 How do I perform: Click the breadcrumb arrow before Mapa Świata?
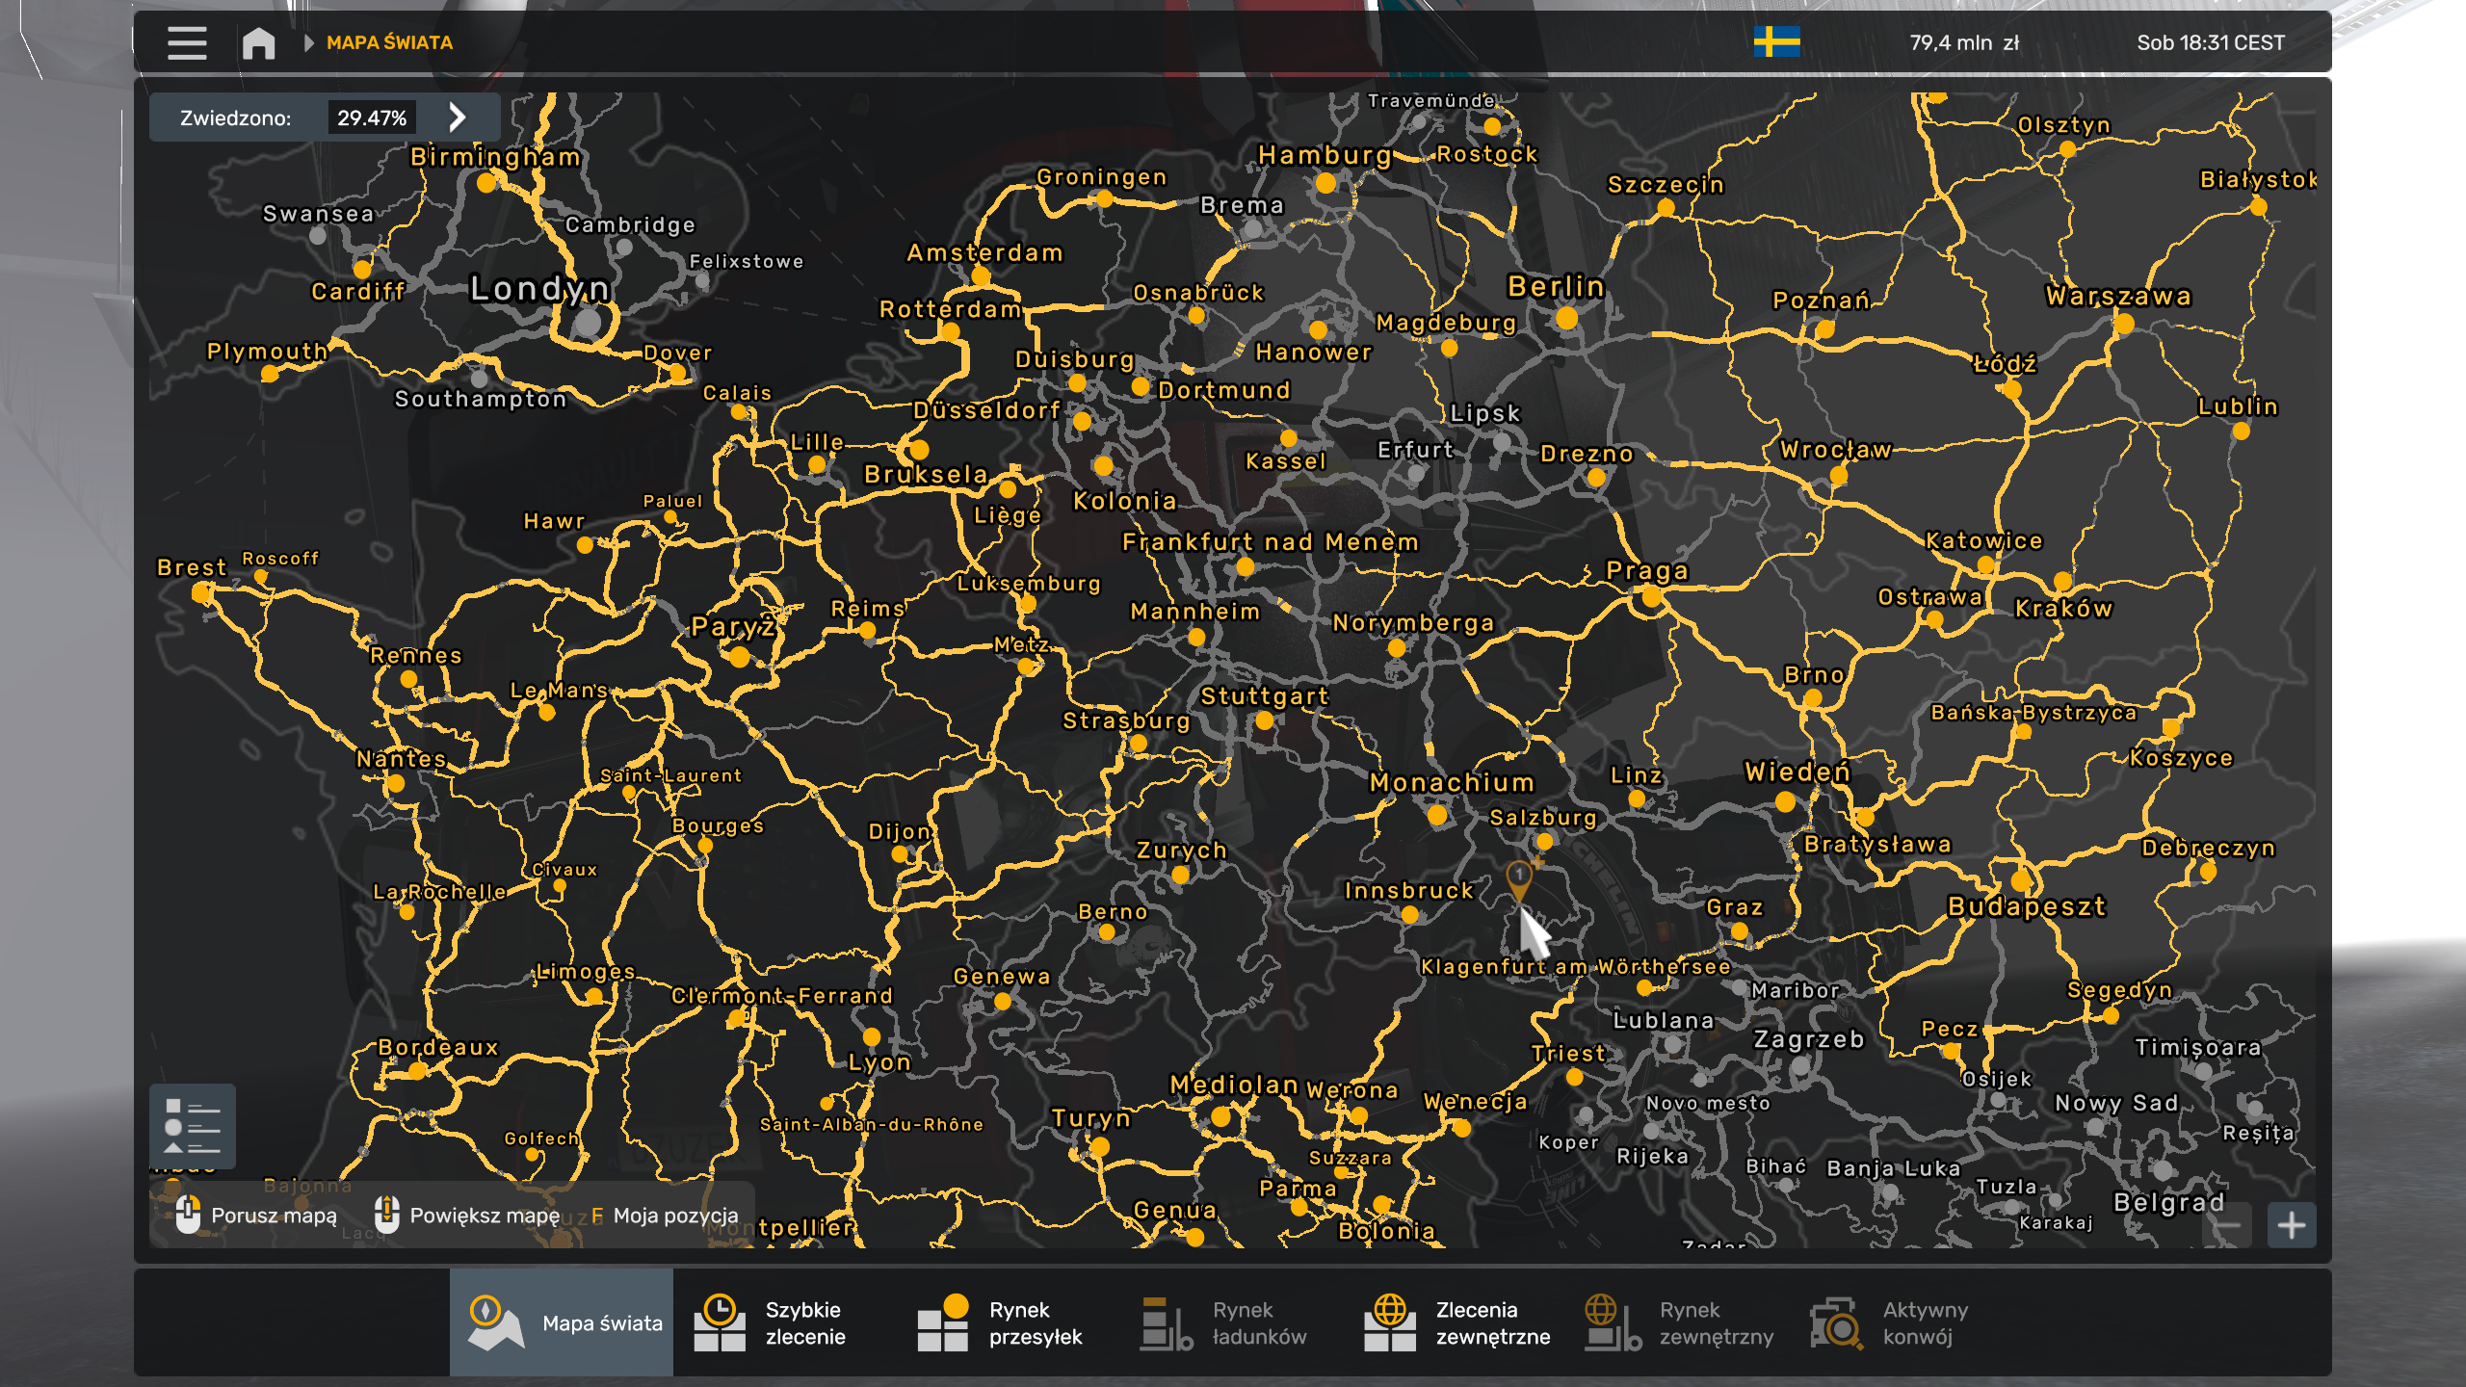308,42
